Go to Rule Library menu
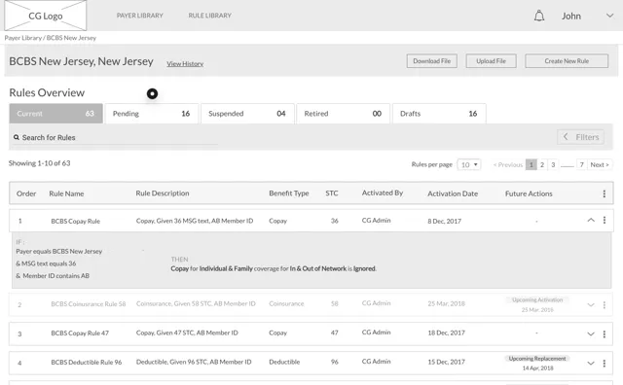The height and width of the screenshot is (385, 623). (x=210, y=16)
